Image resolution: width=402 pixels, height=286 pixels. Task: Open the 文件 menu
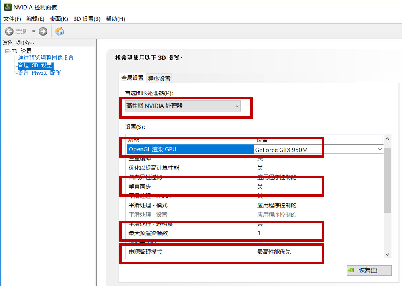[x=12, y=19]
